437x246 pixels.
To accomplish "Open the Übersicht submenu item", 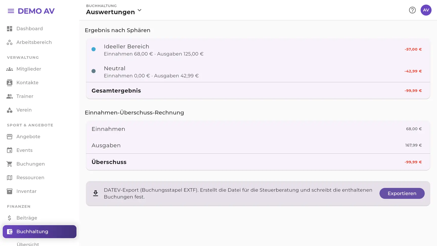I will tap(28, 244).
